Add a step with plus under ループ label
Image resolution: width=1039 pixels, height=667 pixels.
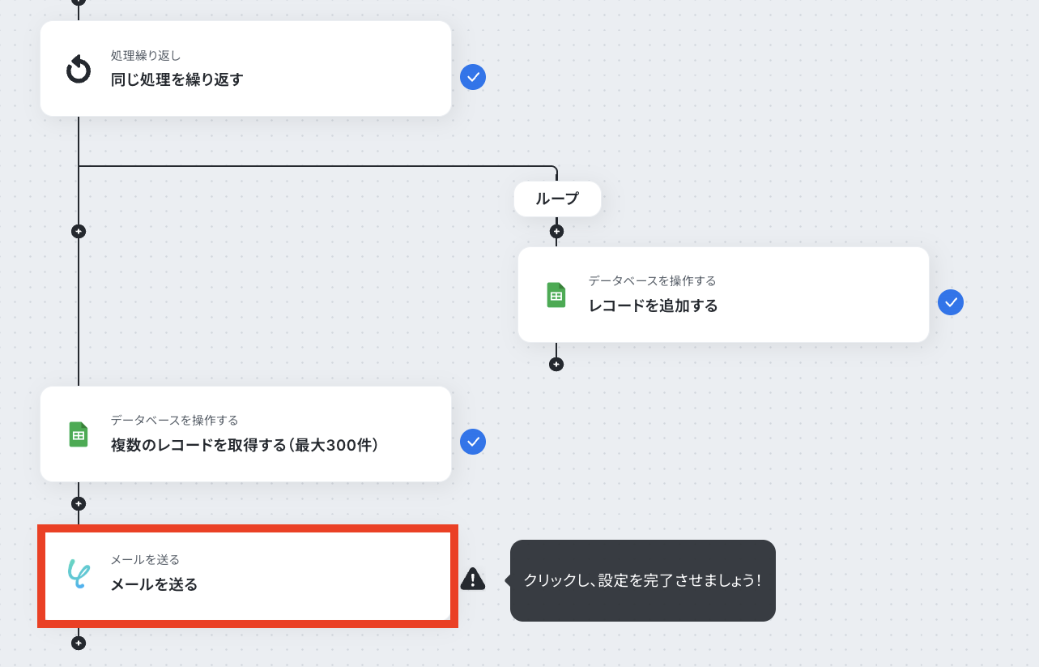[556, 232]
